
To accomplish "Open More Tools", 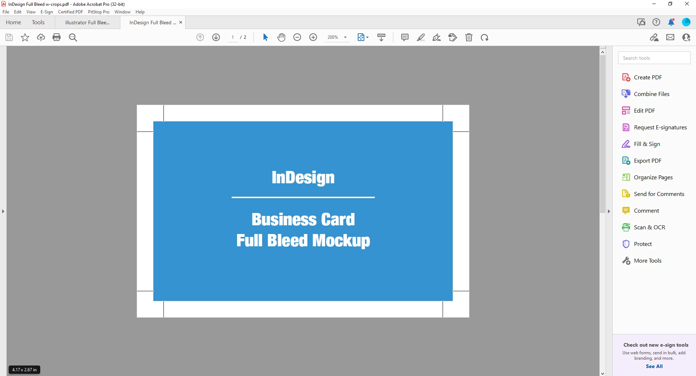I will point(647,260).
